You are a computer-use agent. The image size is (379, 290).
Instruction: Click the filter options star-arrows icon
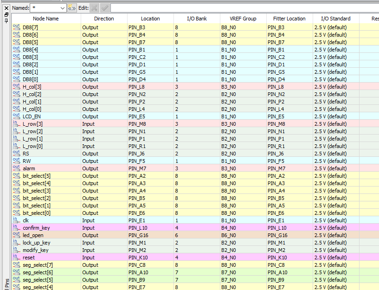coord(71,8)
